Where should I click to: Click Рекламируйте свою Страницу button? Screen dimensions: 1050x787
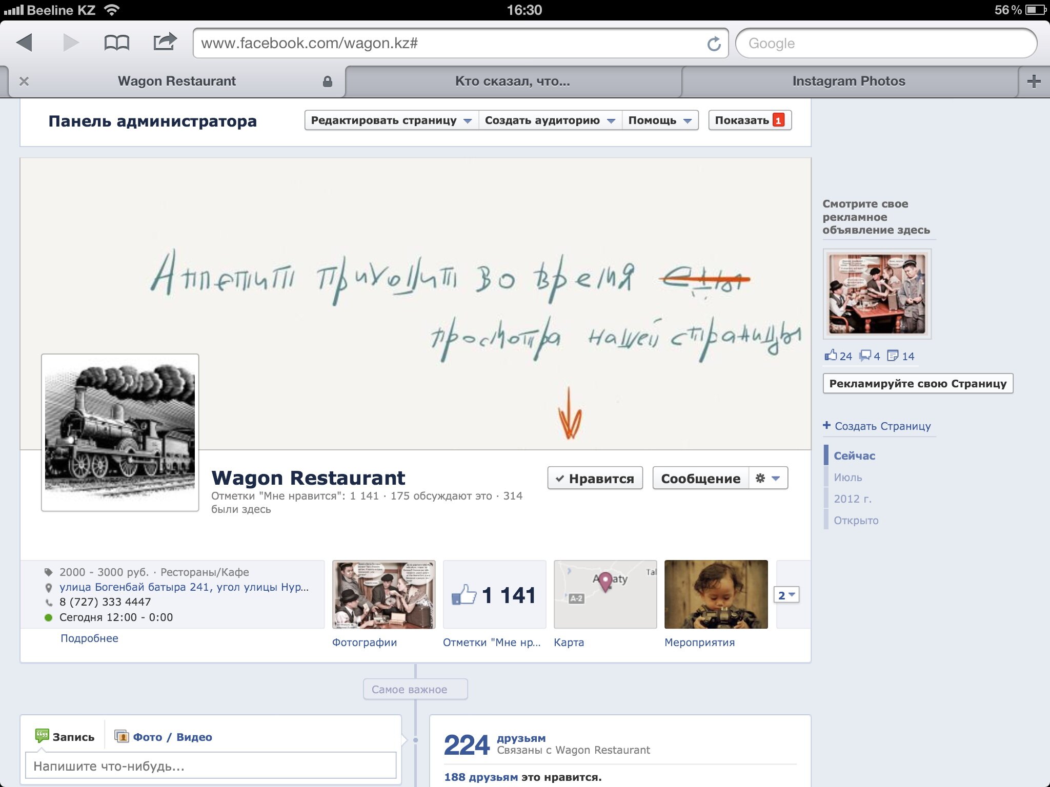tap(918, 383)
